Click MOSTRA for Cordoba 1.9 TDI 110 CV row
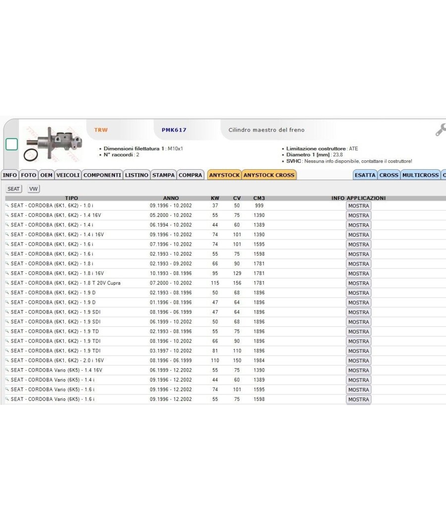This screenshot has height=521, width=446. click(x=358, y=351)
